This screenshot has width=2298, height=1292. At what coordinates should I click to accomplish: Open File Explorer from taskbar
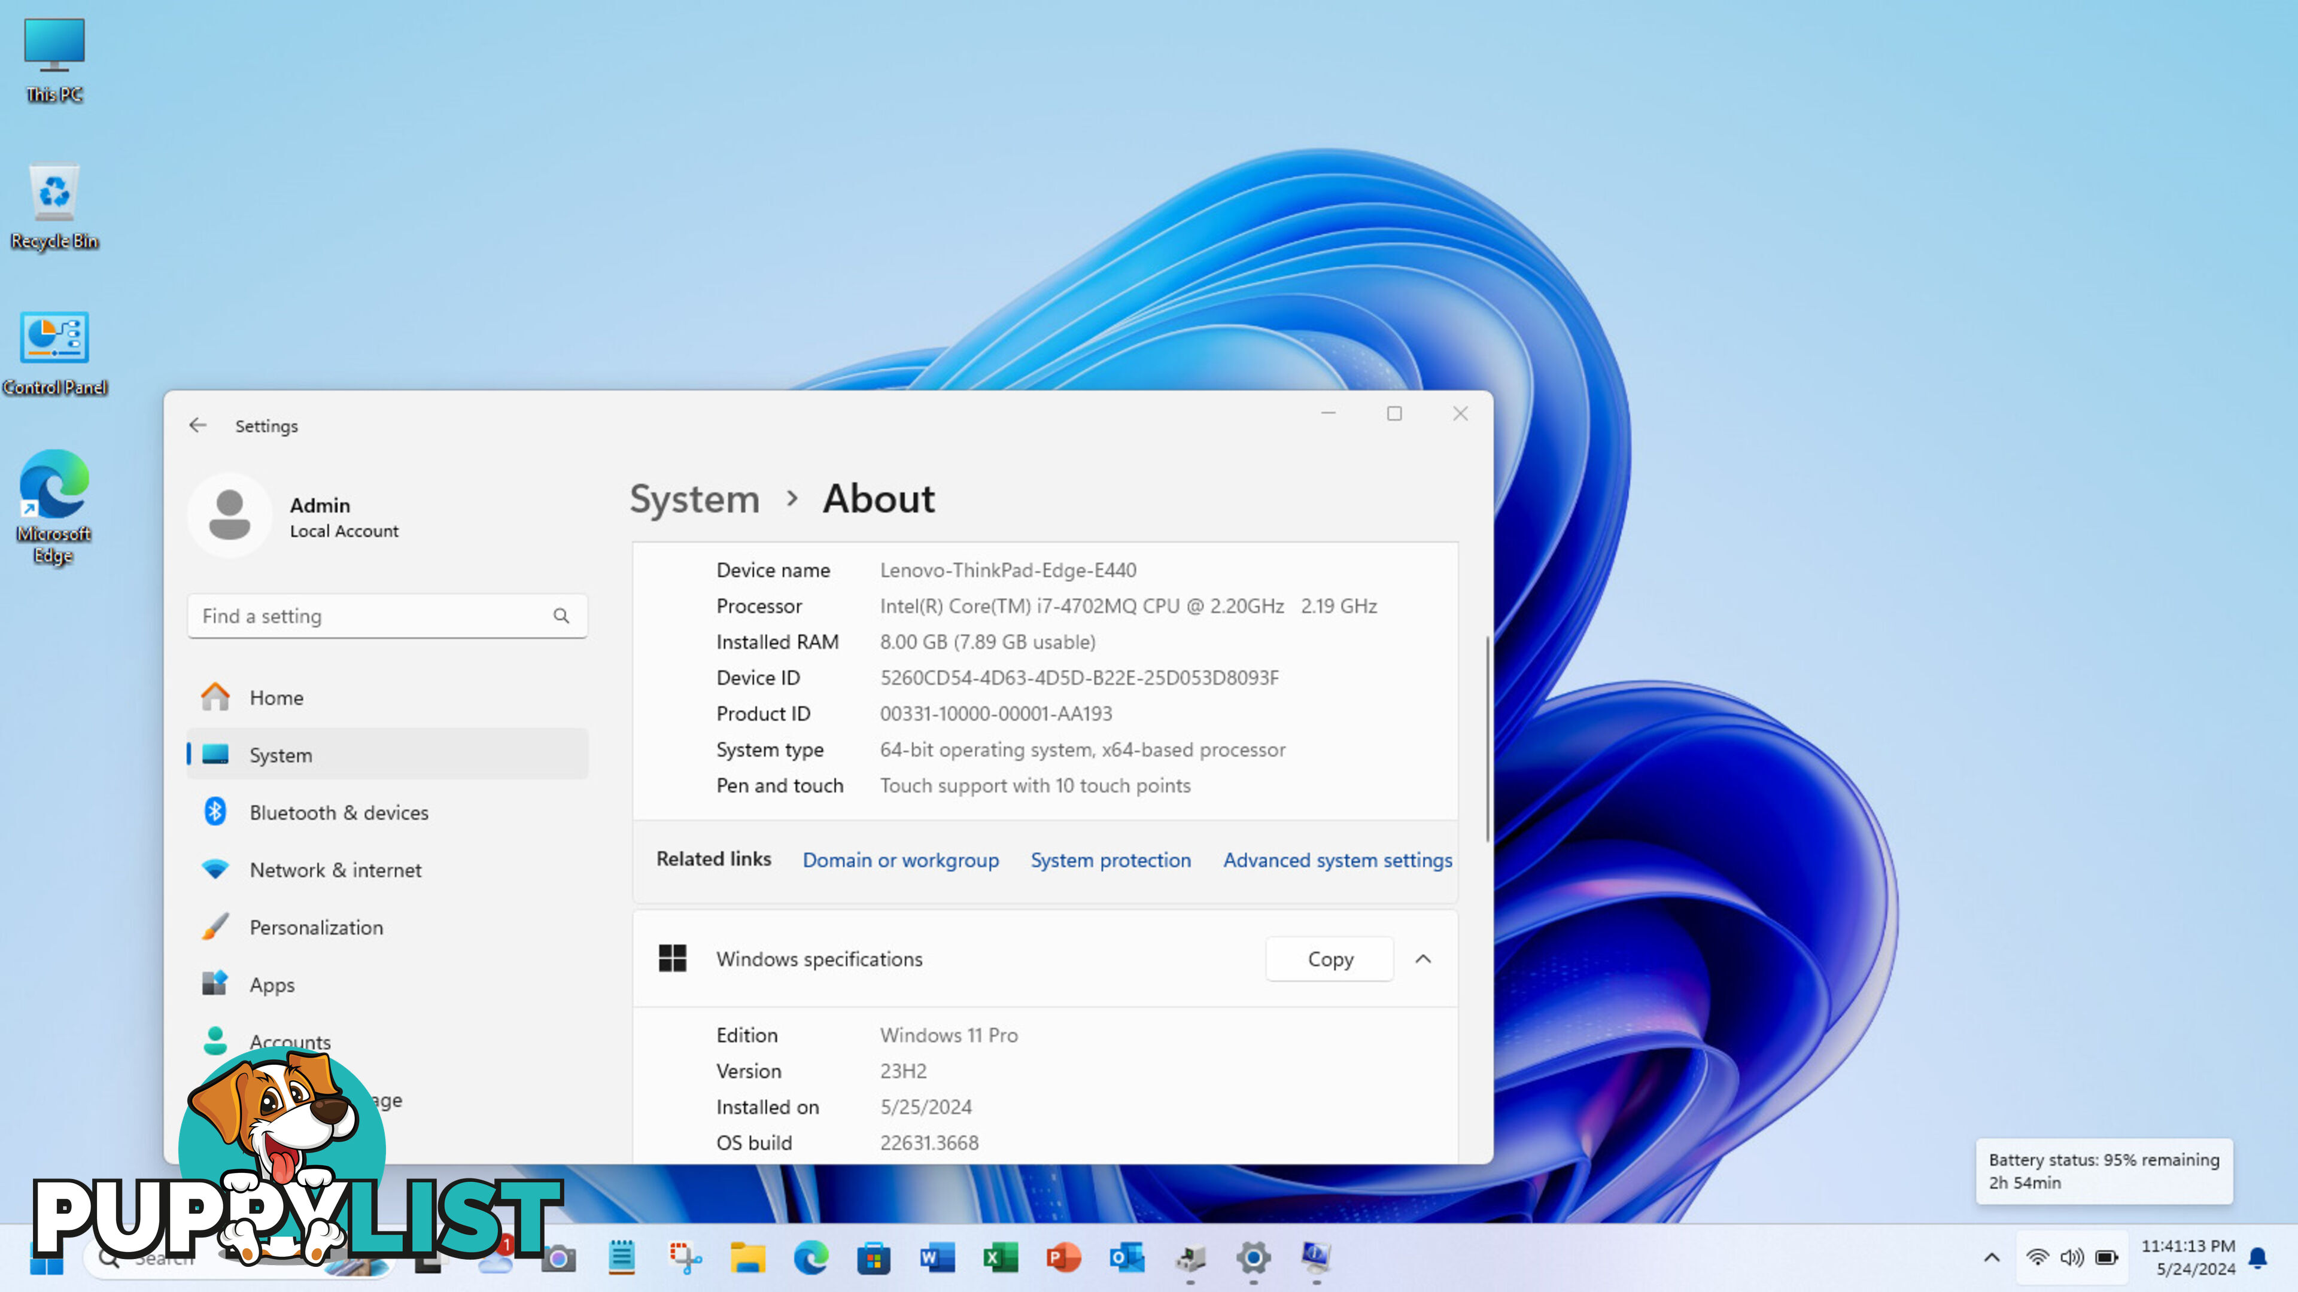click(x=747, y=1258)
